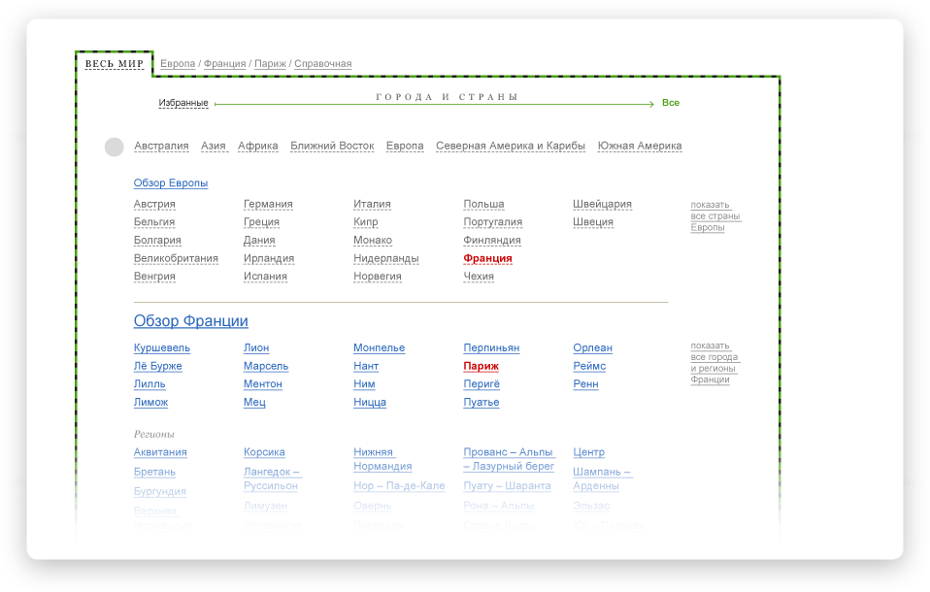
Task: Open the highlighted Париж city link
Action: tap(482, 367)
